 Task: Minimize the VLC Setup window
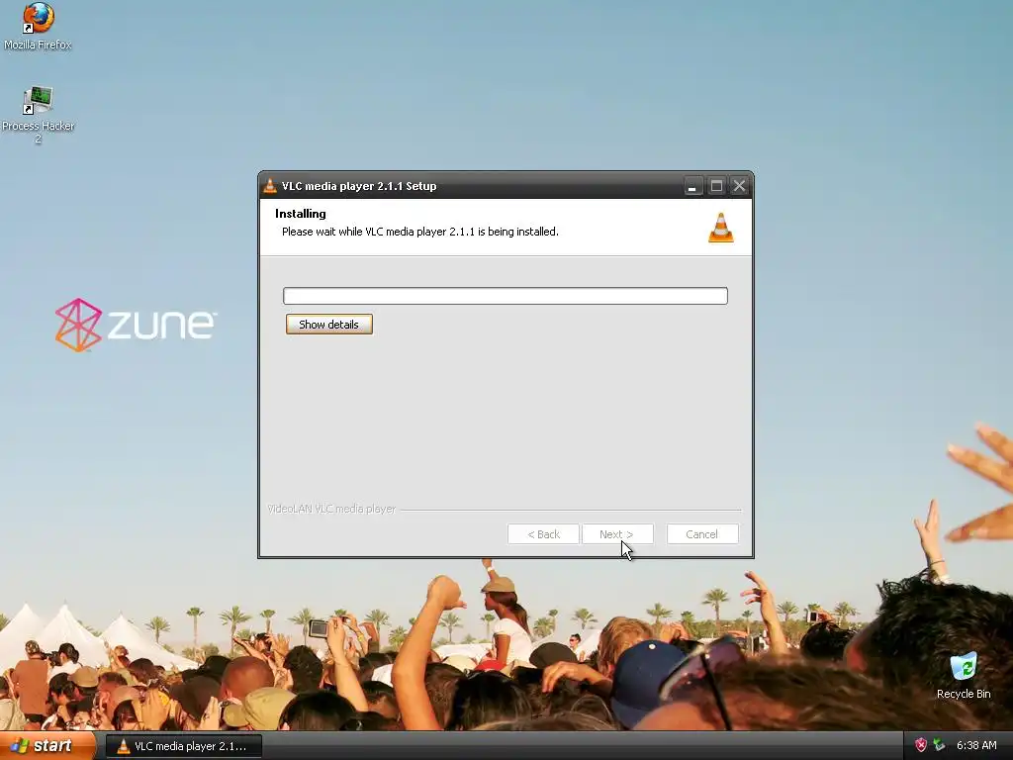click(x=692, y=186)
